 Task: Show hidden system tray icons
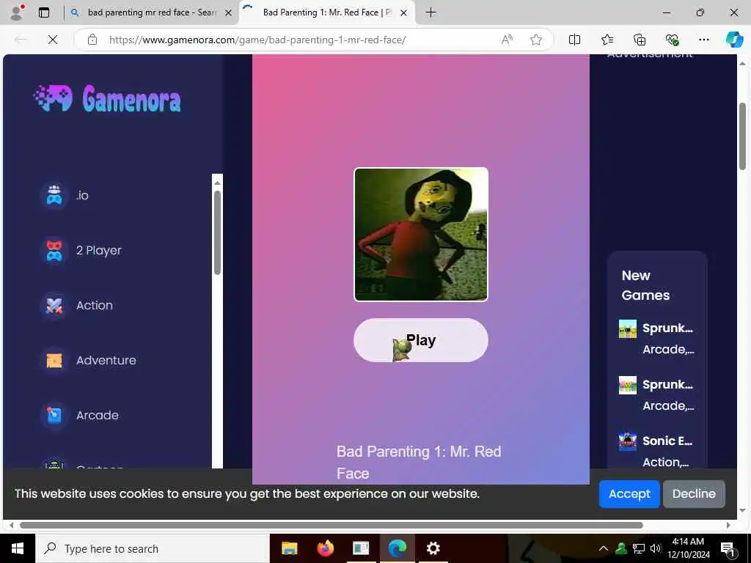point(604,548)
